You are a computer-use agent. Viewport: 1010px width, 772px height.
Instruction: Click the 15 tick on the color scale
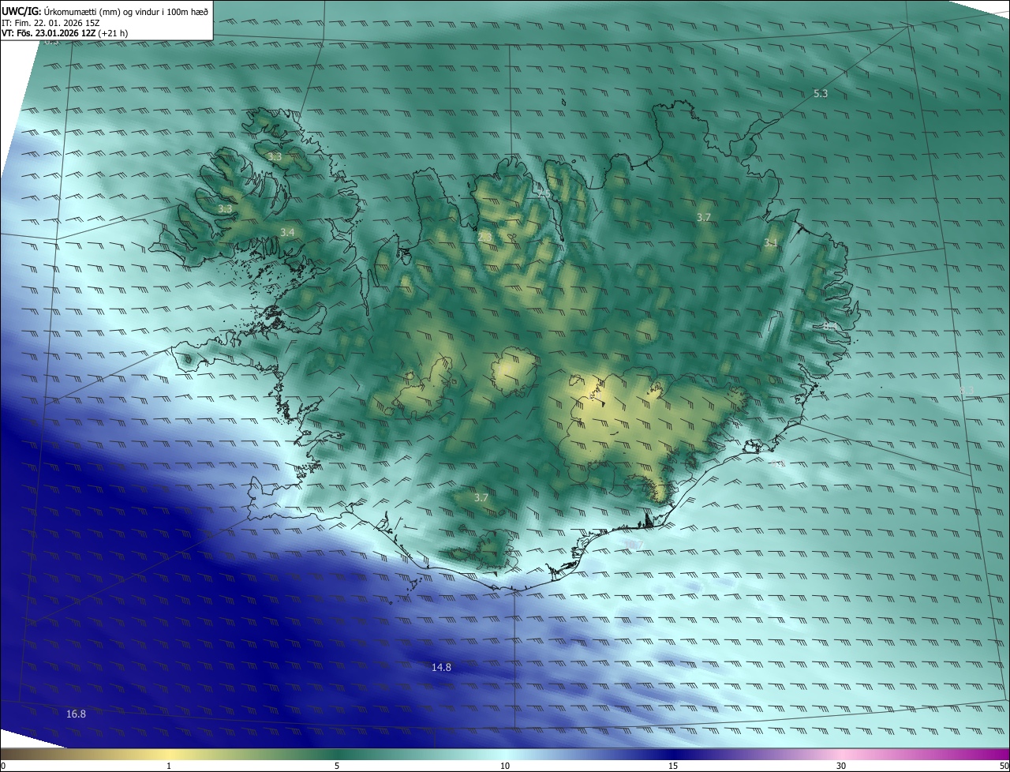click(x=673, y=766)
